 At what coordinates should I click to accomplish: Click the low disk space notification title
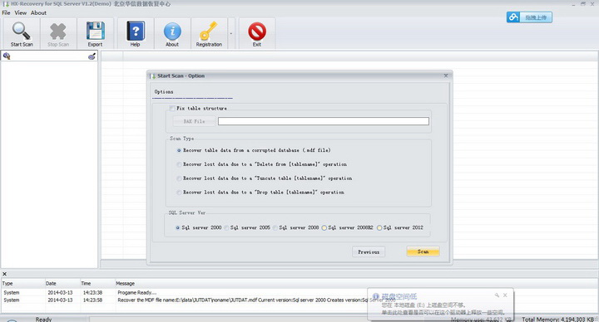pos(399,296)
